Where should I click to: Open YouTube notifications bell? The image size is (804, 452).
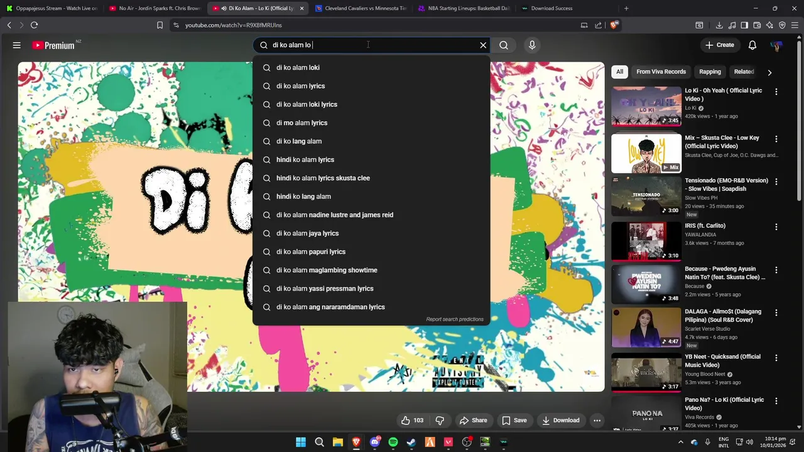pyautogui.click(x=752, y=45)
